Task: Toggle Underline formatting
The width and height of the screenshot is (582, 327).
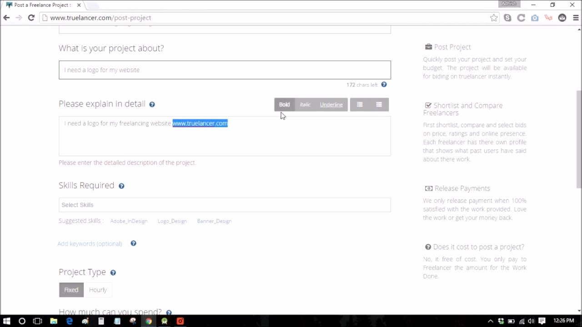Action: (x=331, y=104)
